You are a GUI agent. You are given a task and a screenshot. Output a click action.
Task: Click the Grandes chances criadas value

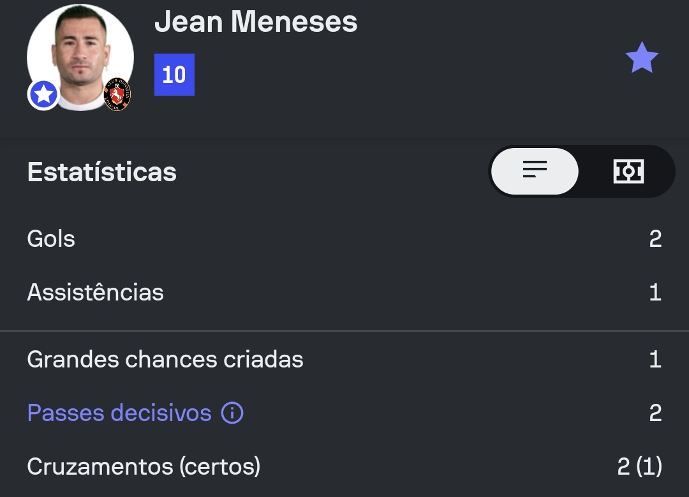point(655,360)
